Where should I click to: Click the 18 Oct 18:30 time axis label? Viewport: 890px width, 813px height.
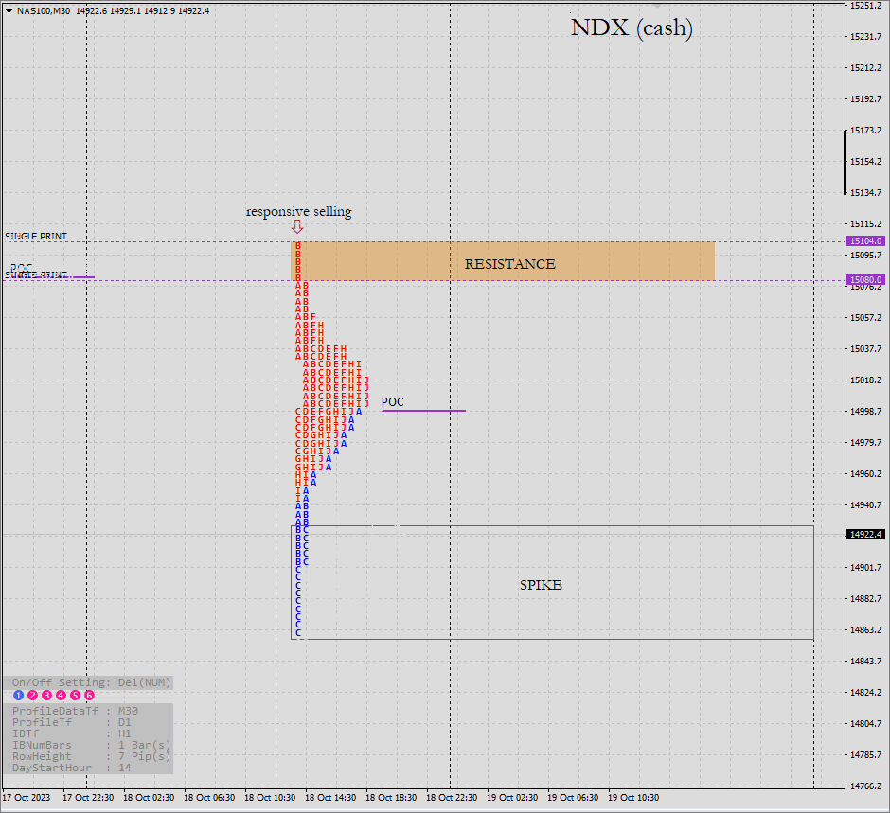pyautogui.click(x=391, y=798)
